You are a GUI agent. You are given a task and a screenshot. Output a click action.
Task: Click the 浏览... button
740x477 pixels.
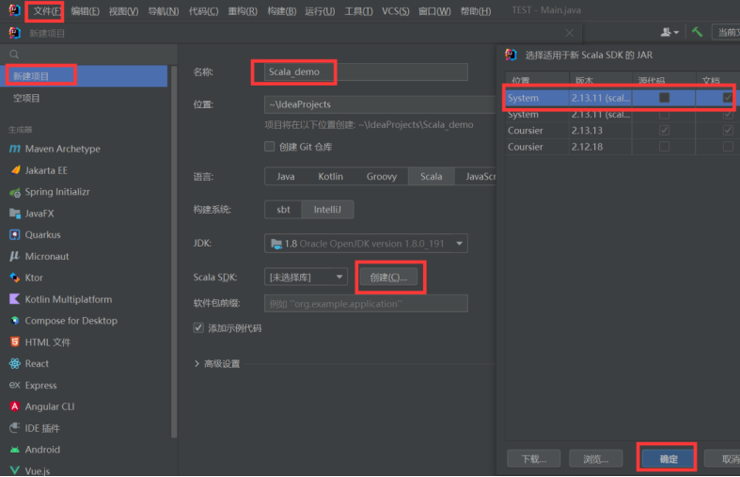click(x=596, y=458)
